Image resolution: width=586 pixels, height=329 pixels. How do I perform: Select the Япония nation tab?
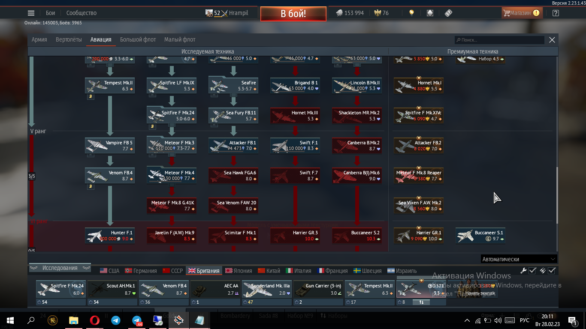click(x=239, y=271)
